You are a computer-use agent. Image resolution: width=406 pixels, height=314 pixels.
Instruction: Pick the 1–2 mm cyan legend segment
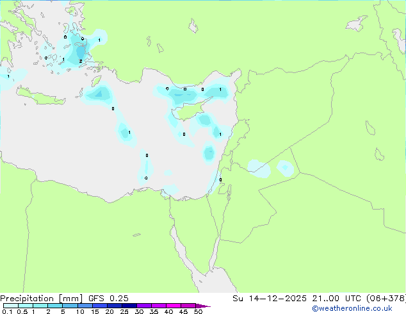click(40, 306)
